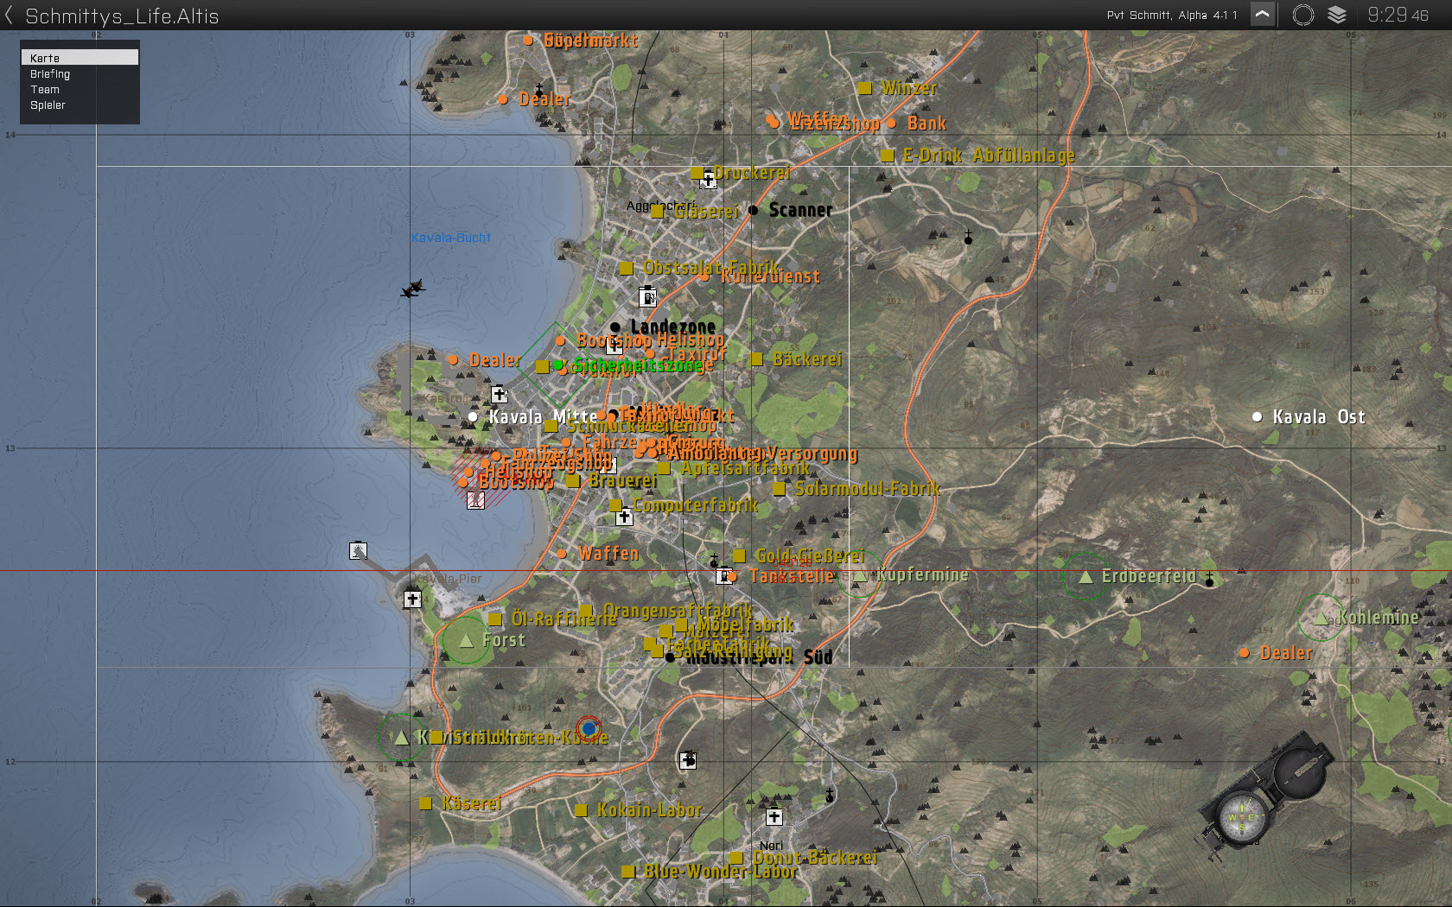Click the Schmittys_Life.Altis mission title
This screenshot has width=1452, height=907.
(x=122, y=16)
